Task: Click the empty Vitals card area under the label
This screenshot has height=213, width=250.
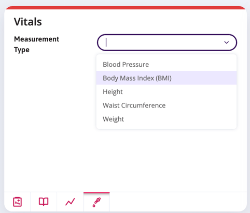Action: pyautogui.click(x=50, y=120)
